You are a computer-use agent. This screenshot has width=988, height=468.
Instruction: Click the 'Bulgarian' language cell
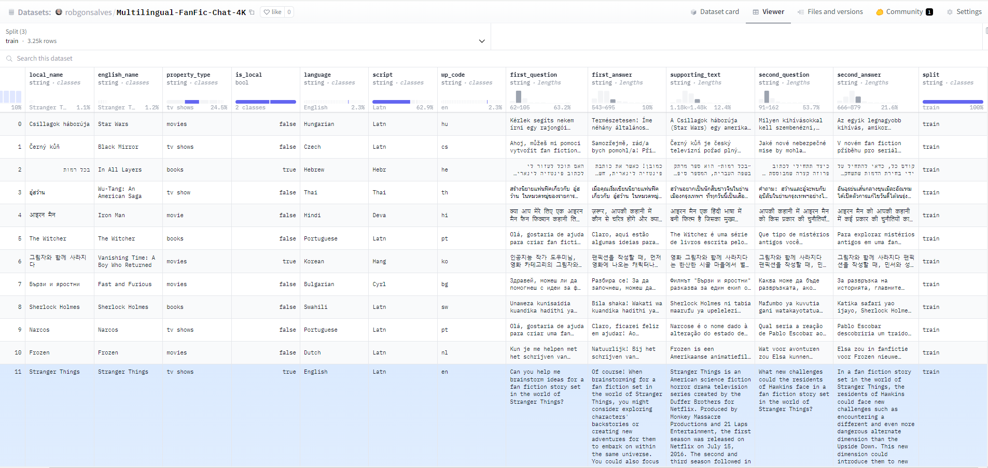[334, 285]
